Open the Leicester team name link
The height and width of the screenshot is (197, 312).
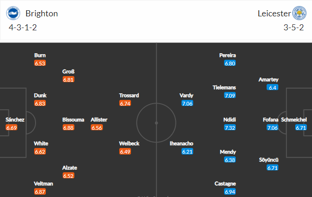tap(274, 14)
